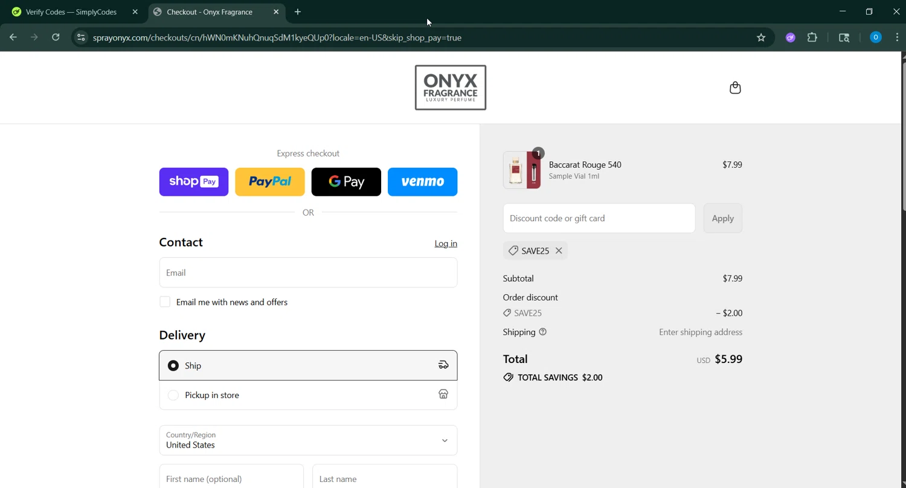Go back to previous page
Screen dimensions: 906x488
pos(13,37)
